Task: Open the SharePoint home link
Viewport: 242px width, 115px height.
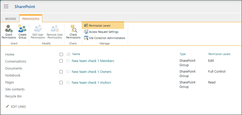Action: (25, 7)
